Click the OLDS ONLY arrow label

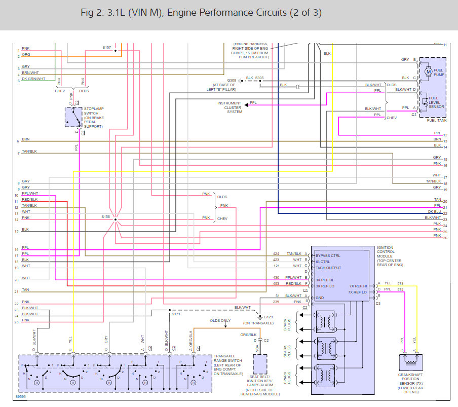pyautogui.click(x=220, y=320)
